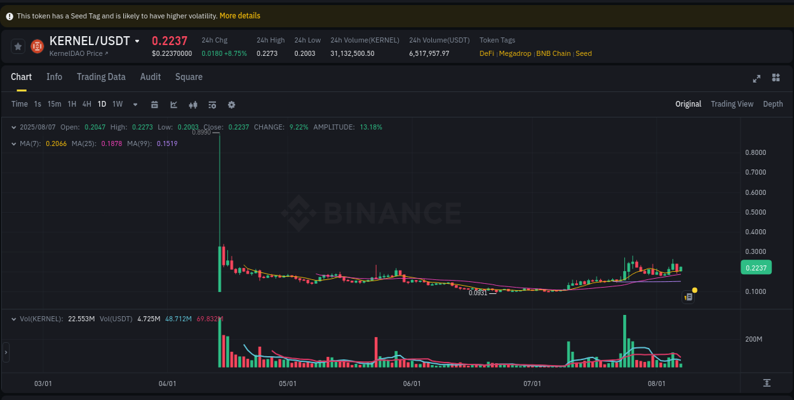Open the widgets layout icon
Viewport: 794px width, 400px height.
(776, 79)
